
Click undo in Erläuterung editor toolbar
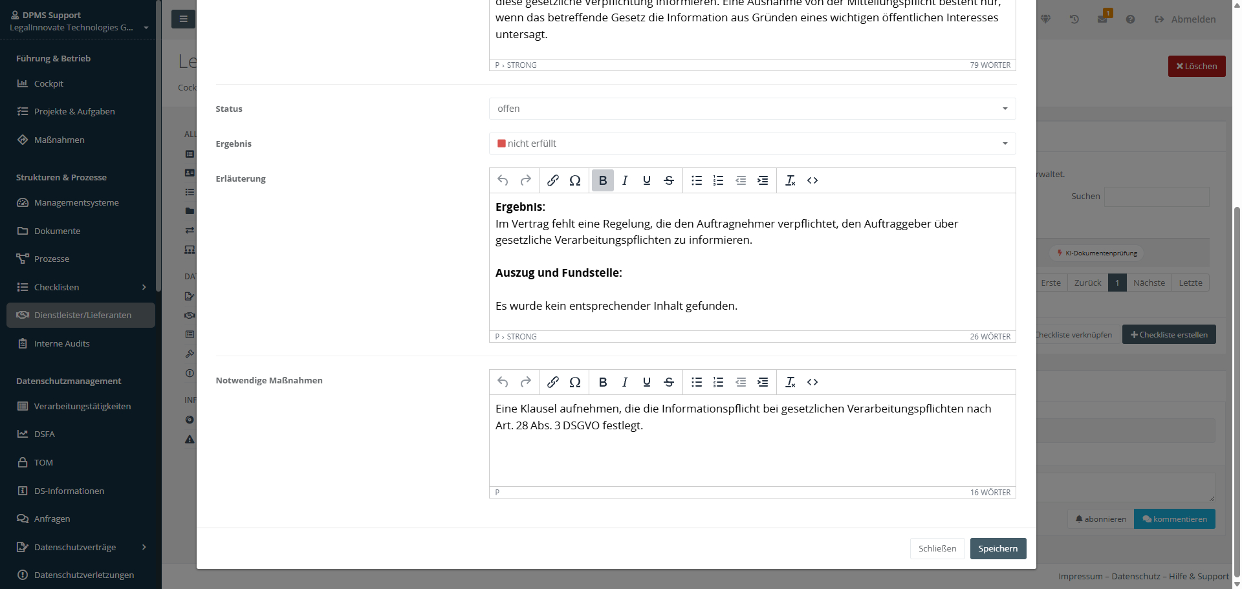point(503,180)
